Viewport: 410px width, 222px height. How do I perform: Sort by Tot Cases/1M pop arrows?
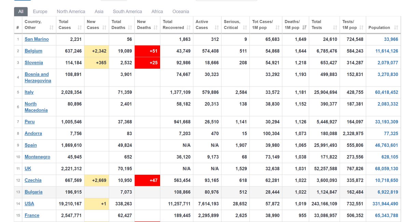click(x=277, y=28)
